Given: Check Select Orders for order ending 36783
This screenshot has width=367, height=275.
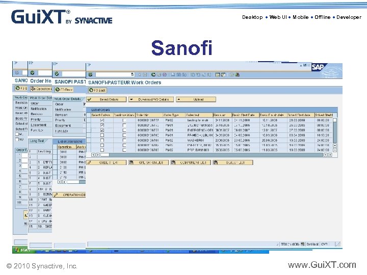Looking at the screenshot, I should [102, 150].
